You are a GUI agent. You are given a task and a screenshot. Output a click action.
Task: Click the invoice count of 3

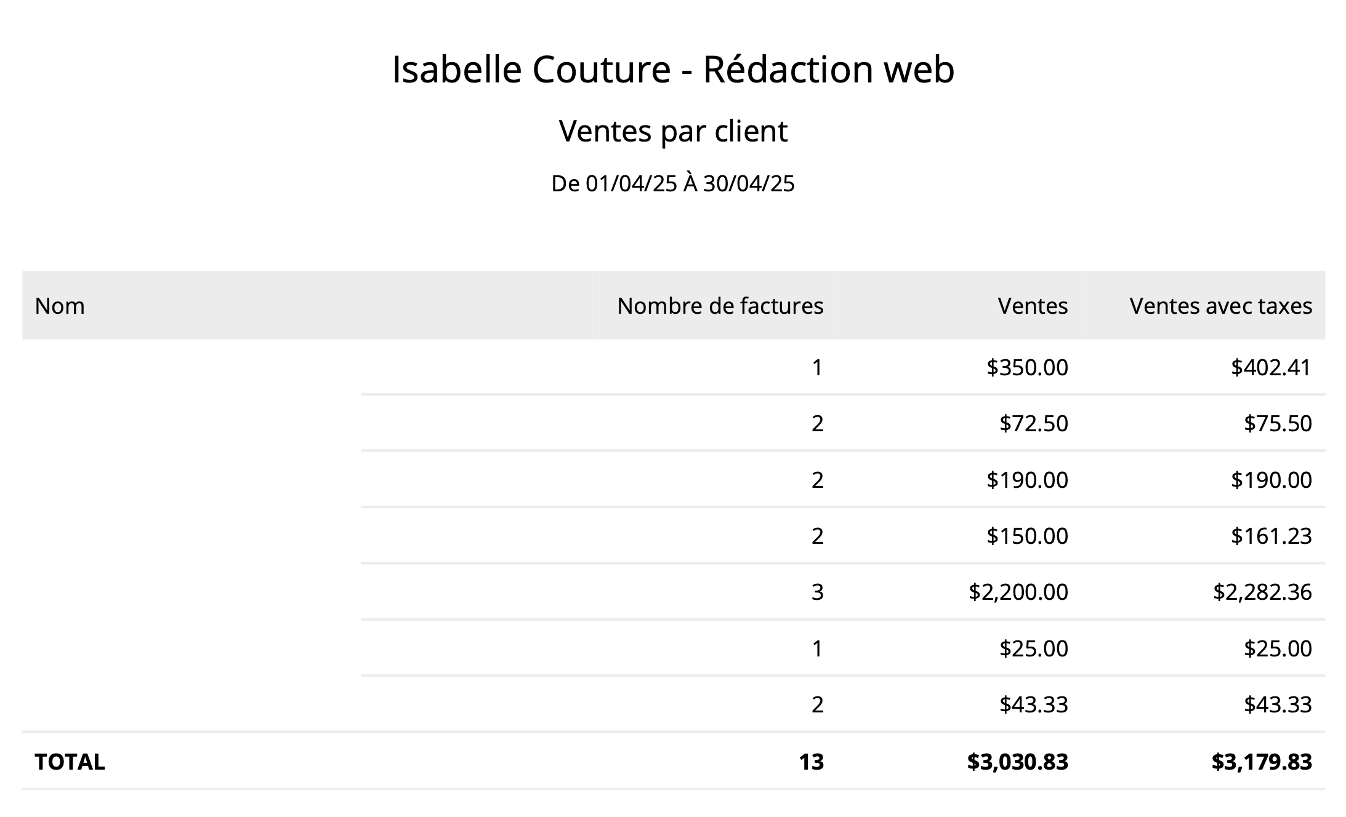(x=817, y=592)
